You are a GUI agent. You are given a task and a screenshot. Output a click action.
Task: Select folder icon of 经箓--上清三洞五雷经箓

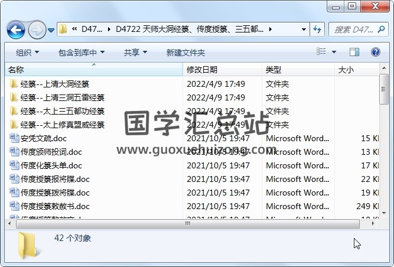click(x=14, y=97)
